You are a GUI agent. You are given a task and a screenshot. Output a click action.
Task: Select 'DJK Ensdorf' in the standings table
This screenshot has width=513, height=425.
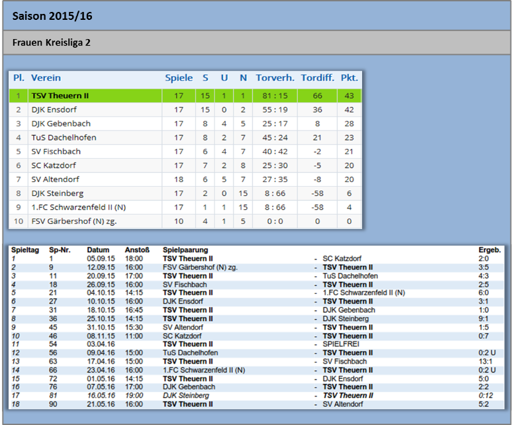pyautogui.click(x=54, y=110)
